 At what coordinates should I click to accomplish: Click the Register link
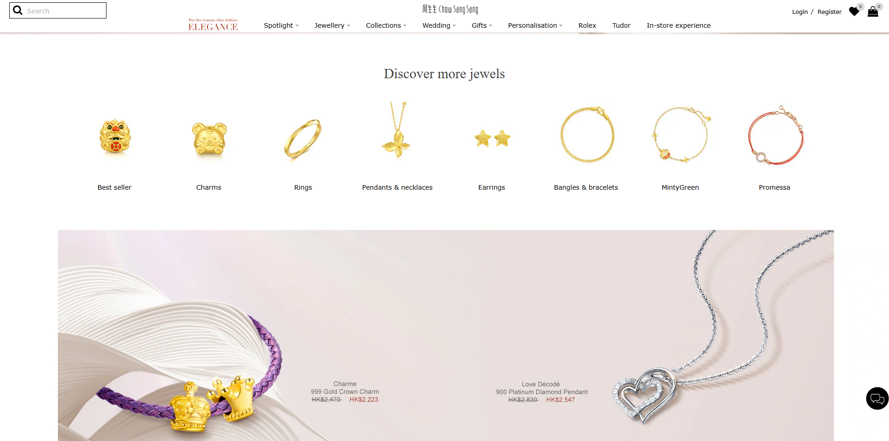[829, 12]
